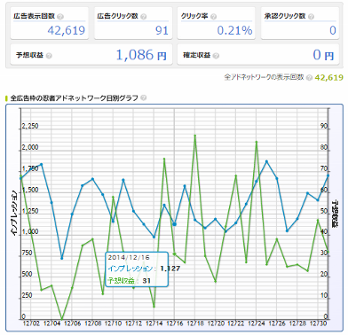Viewport: 348px width, 335px height.
Task: Select the 全広告枠の忍者アドネットワーク日別グラフ heading
Action: 75,97
